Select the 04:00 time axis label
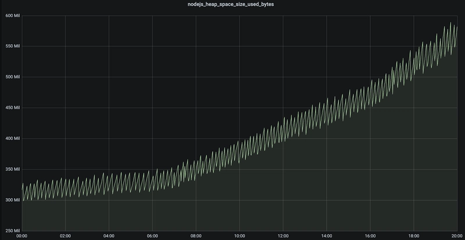The image size is (465, 240). point(109,237)
